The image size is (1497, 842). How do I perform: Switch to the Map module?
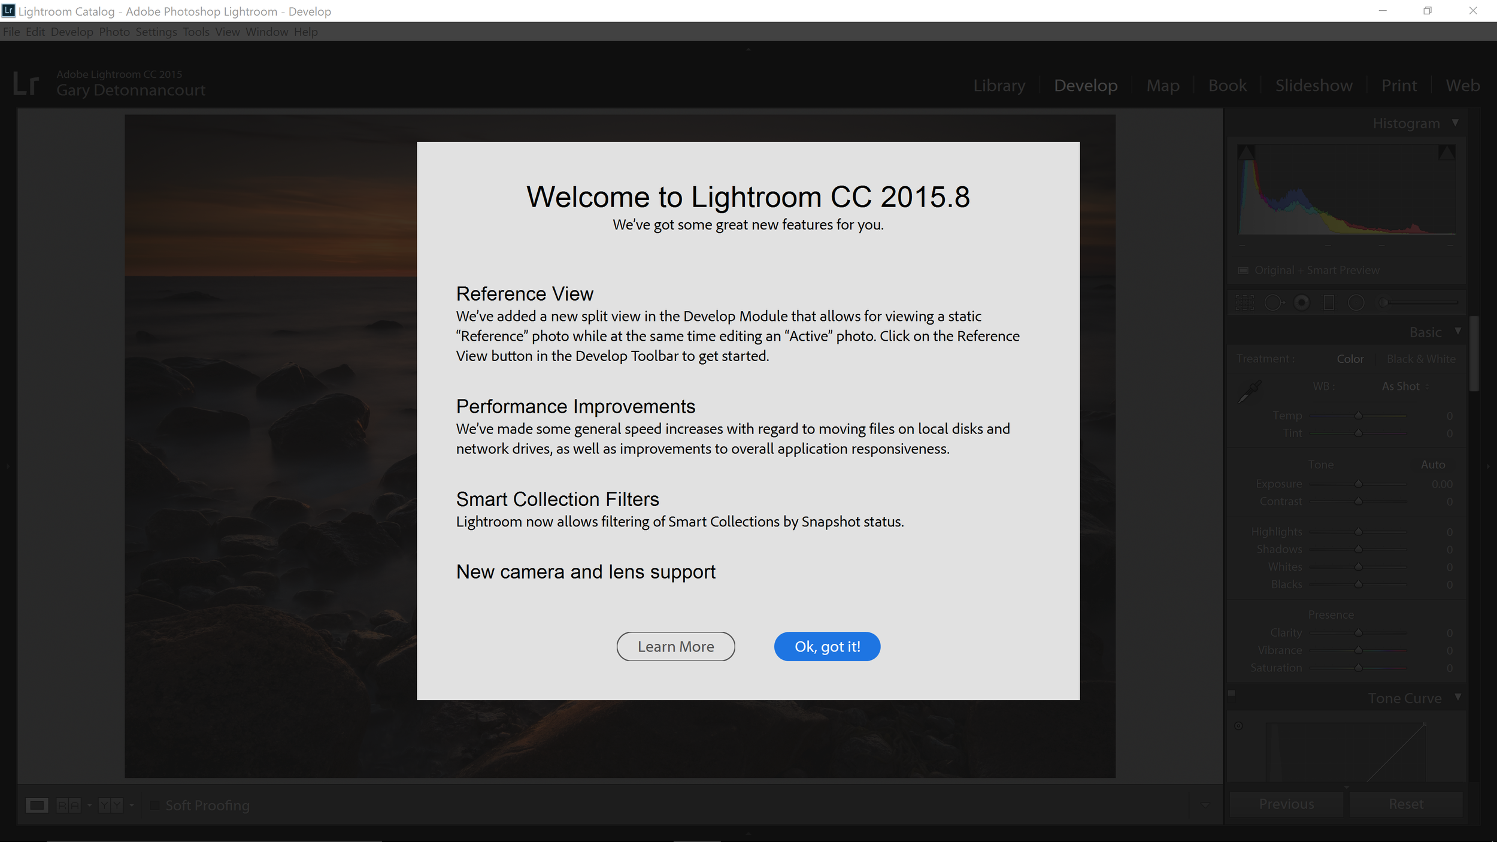pyautogui.click(x=1163, y=86)
